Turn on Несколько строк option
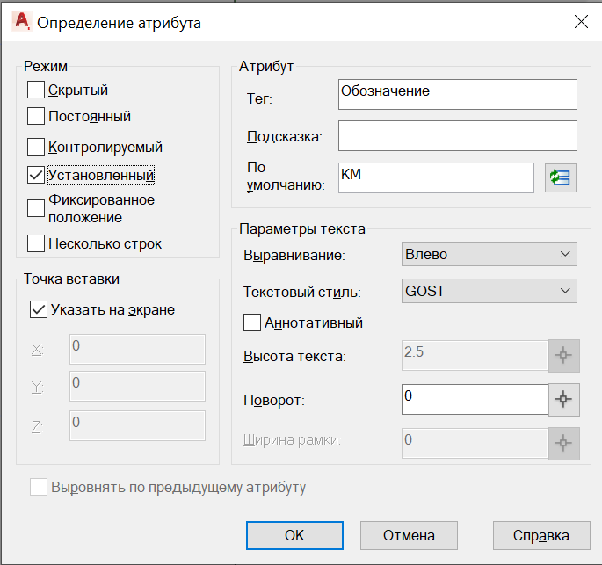This screenshot has height=565, width=602. 36,243
